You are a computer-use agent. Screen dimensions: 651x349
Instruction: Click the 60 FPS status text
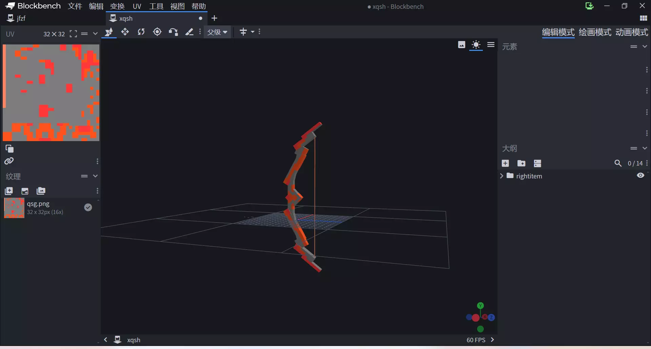(476, 340)
